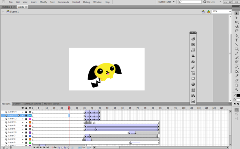Open the Color panel icon

[x=193, y=39]
